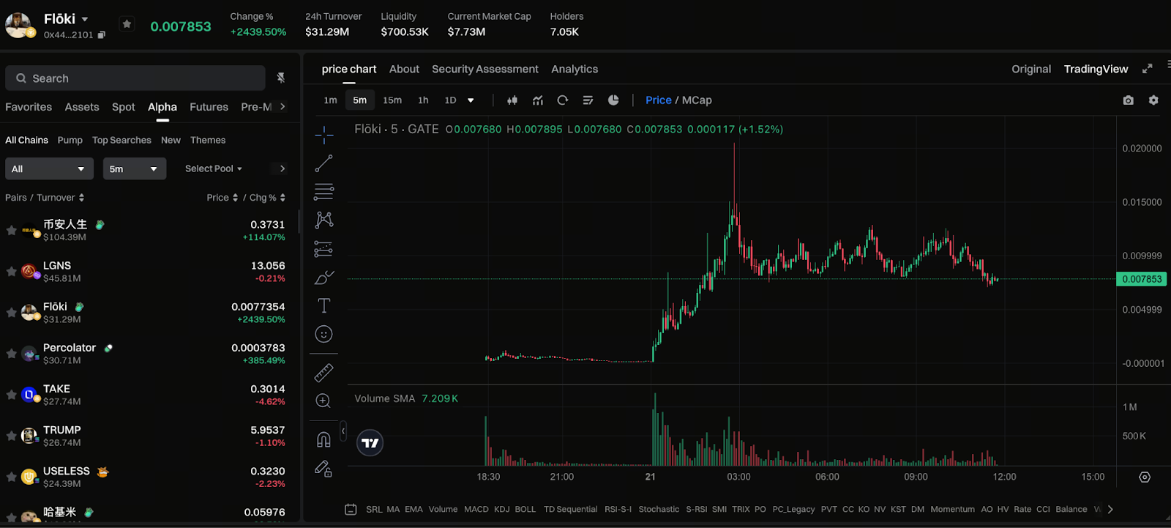1171x528 pixels.
Task: Toggle favorite star for Percolator row
Action: [x=11, y=353]
